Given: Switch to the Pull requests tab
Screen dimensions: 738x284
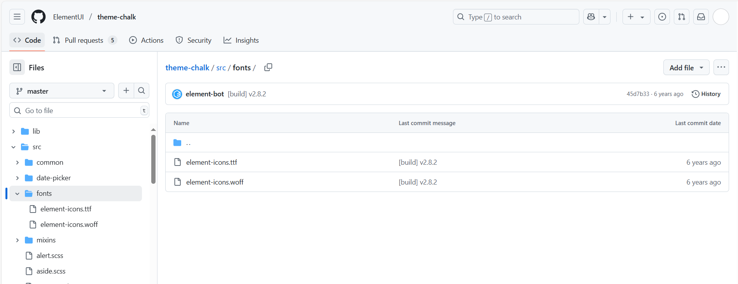Looking at the screenshot, I should [85, 40].
